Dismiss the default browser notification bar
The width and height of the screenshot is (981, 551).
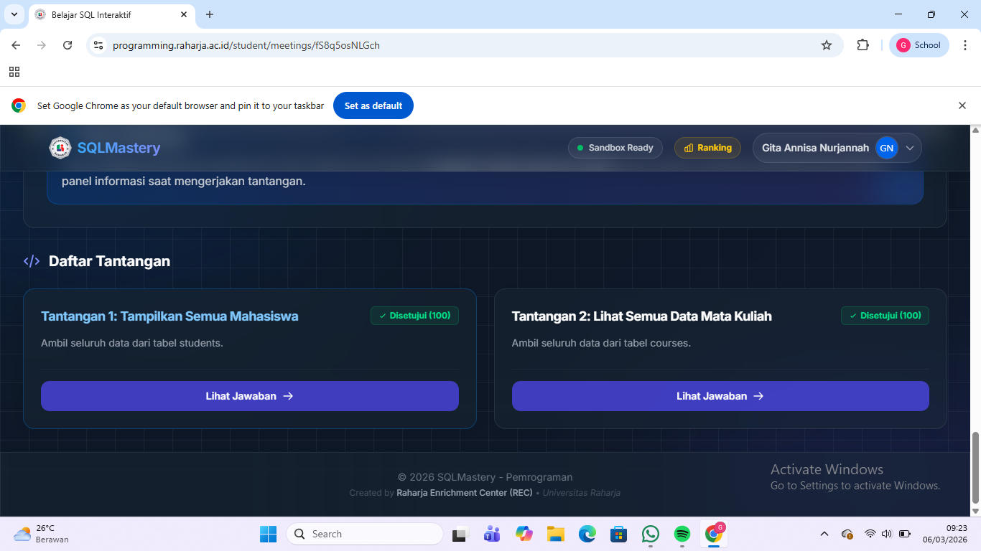click(x=962, y=105)
